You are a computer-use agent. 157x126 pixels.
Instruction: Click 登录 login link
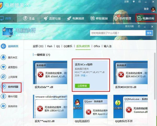pos(146,9)
